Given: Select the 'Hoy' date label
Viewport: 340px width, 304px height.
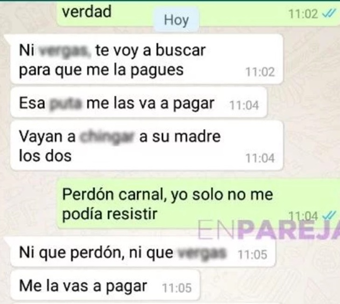Looking at the screenshot, I should coord(176,20).
